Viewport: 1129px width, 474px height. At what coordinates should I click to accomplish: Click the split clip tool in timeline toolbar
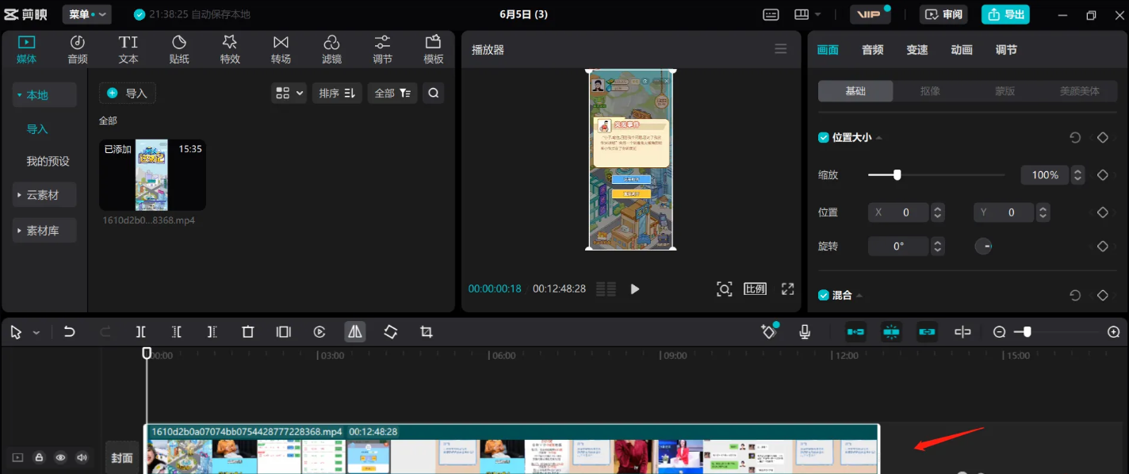click(141, 332)
